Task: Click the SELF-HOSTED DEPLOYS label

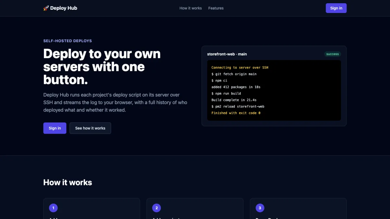Action: tap(68, 41)
